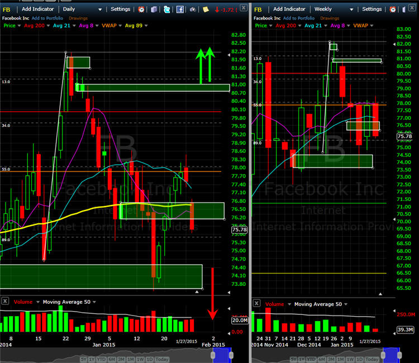The width and height of the screenshot is (419, 363).
Task: Click the stacked pages icon in Daily chart toolbar
Action: (154, 9)
